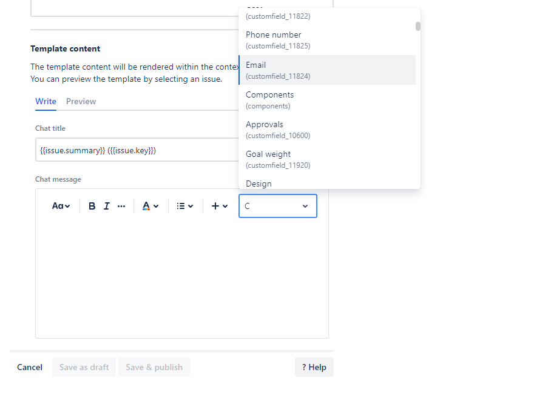554x404 pixels.
Task: Switch to the Preview tab
Action: point(81,101)
